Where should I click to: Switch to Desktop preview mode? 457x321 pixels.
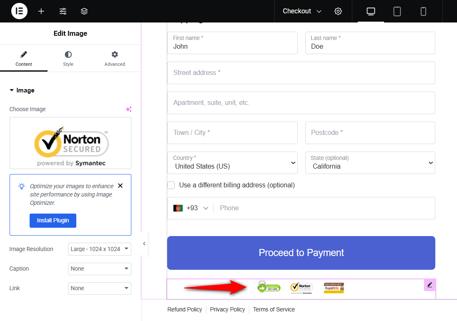371,11
